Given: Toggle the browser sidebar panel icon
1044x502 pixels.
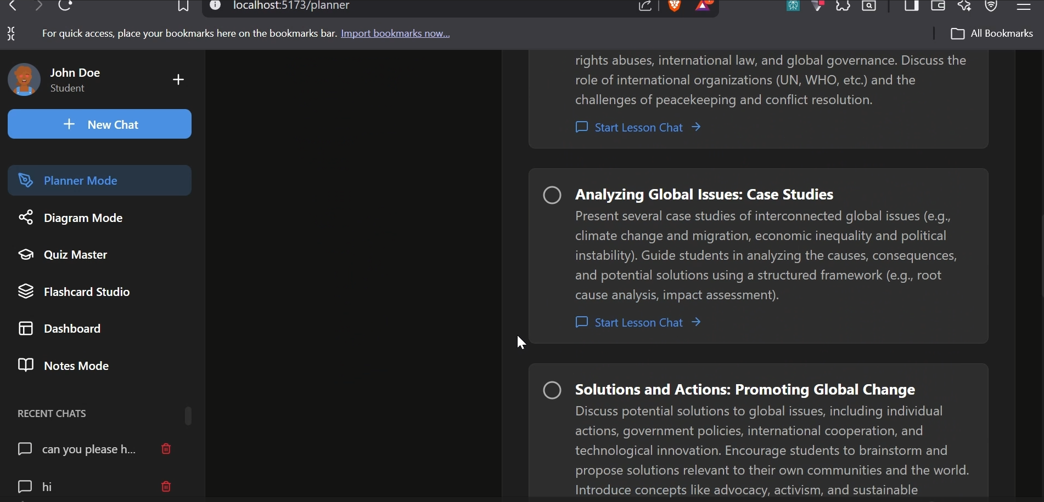Looking at the screenshot, I should 911,7.
